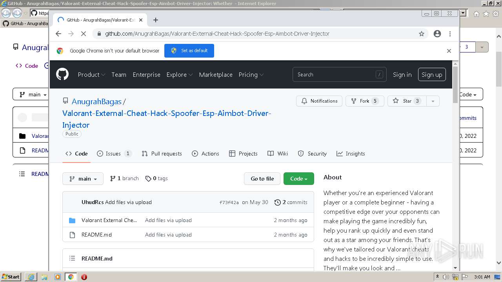Open Pricing menu dropdown
Image resolution: width=502 pixels, height=282 pixels.
[251, 74]
